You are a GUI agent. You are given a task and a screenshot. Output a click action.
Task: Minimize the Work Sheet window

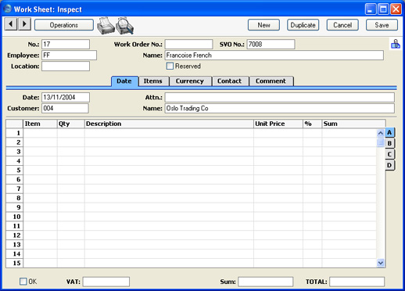[x=371, y=9]
